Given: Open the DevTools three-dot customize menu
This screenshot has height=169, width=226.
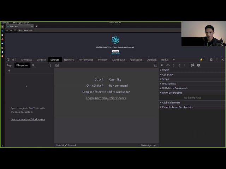Looking at the screenshot, I should [217, 60].
